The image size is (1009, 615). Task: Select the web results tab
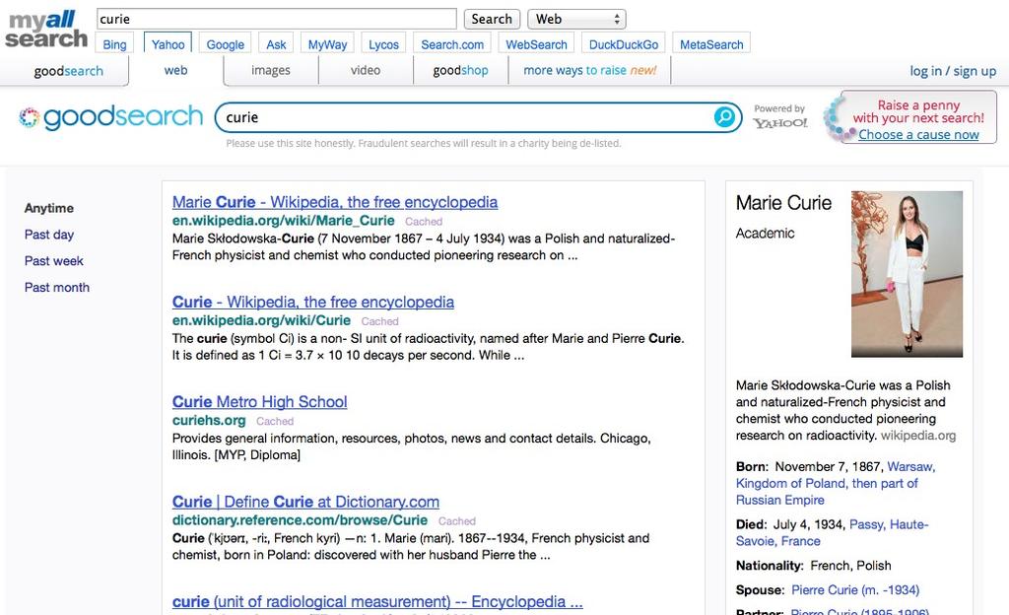(x=175, y=70)
